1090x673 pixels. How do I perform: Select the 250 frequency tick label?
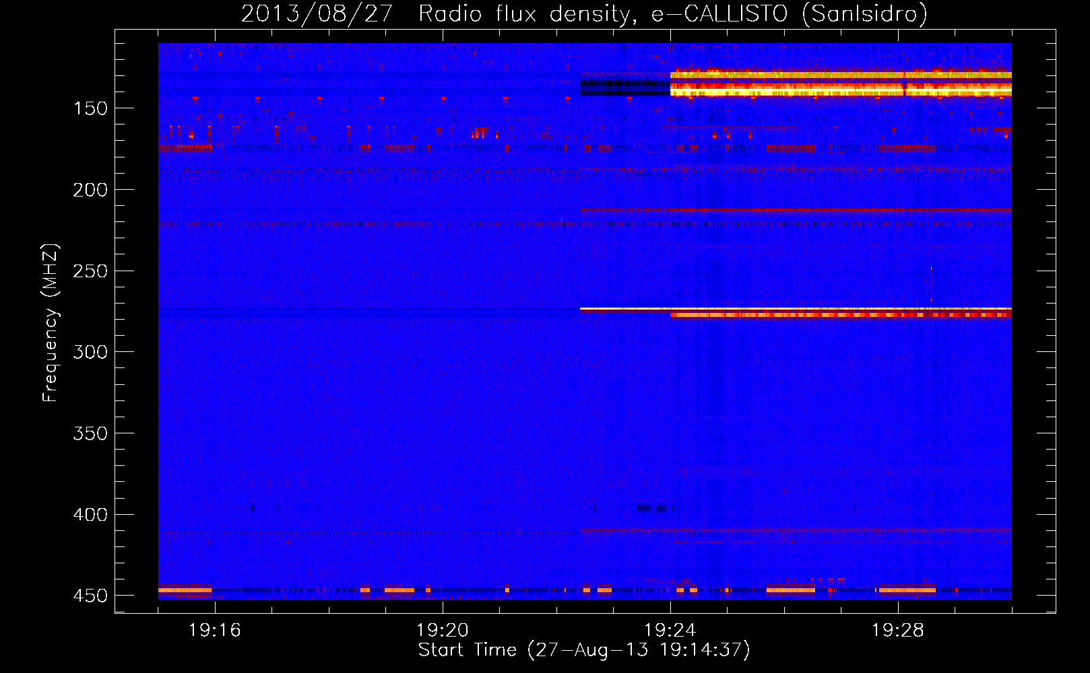[90, 271]
